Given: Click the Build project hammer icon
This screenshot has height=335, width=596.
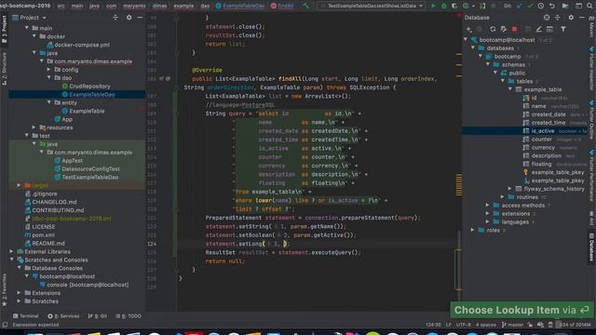Looking at the screenshot, I should pyautogui.click(x=306, y=6).
